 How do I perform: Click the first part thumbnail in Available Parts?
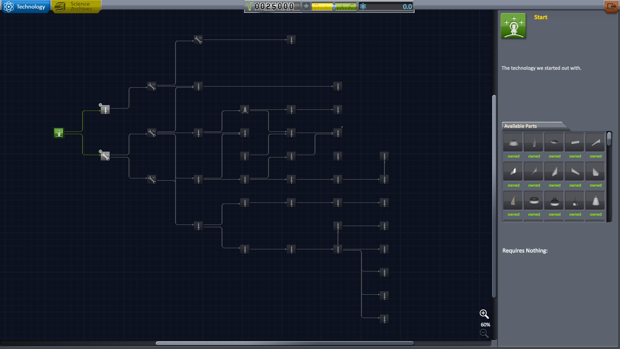[x=513, y=142]
